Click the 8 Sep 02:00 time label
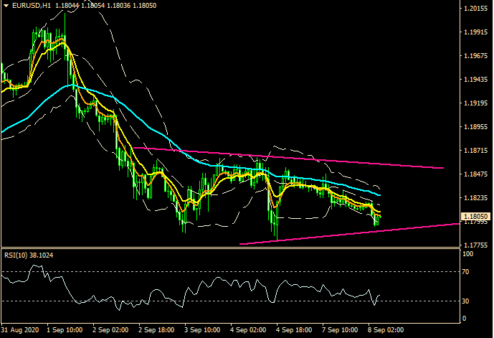 tap(383, 331)
